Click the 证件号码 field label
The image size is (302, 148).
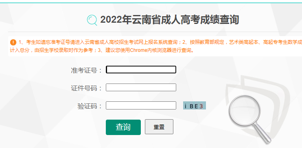pos(86,88)
